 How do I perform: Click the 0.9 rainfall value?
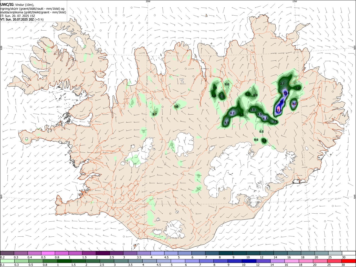coord(255,95)
